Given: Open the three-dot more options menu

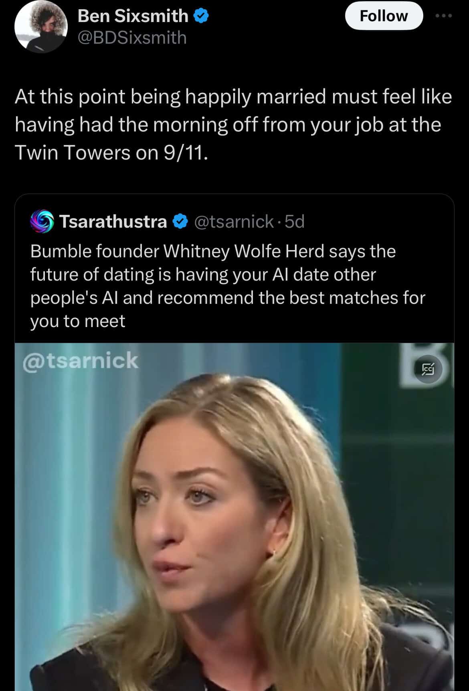Looking at the screenshot, I should [x=444, y=16].
